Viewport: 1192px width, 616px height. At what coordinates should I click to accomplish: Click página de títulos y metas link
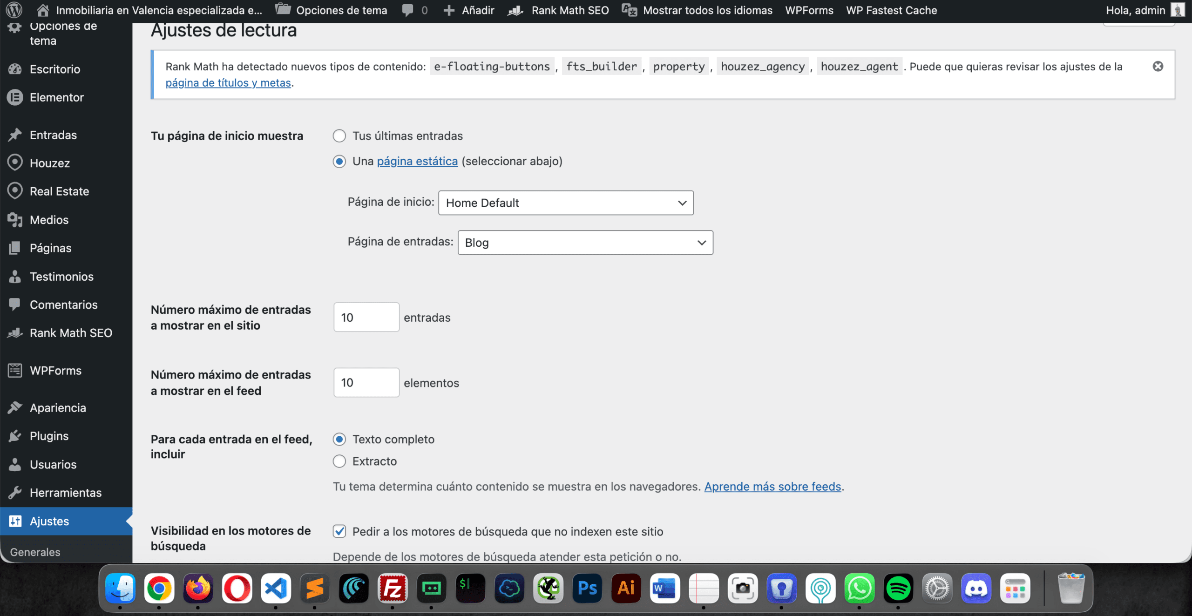tap(228, 83)
